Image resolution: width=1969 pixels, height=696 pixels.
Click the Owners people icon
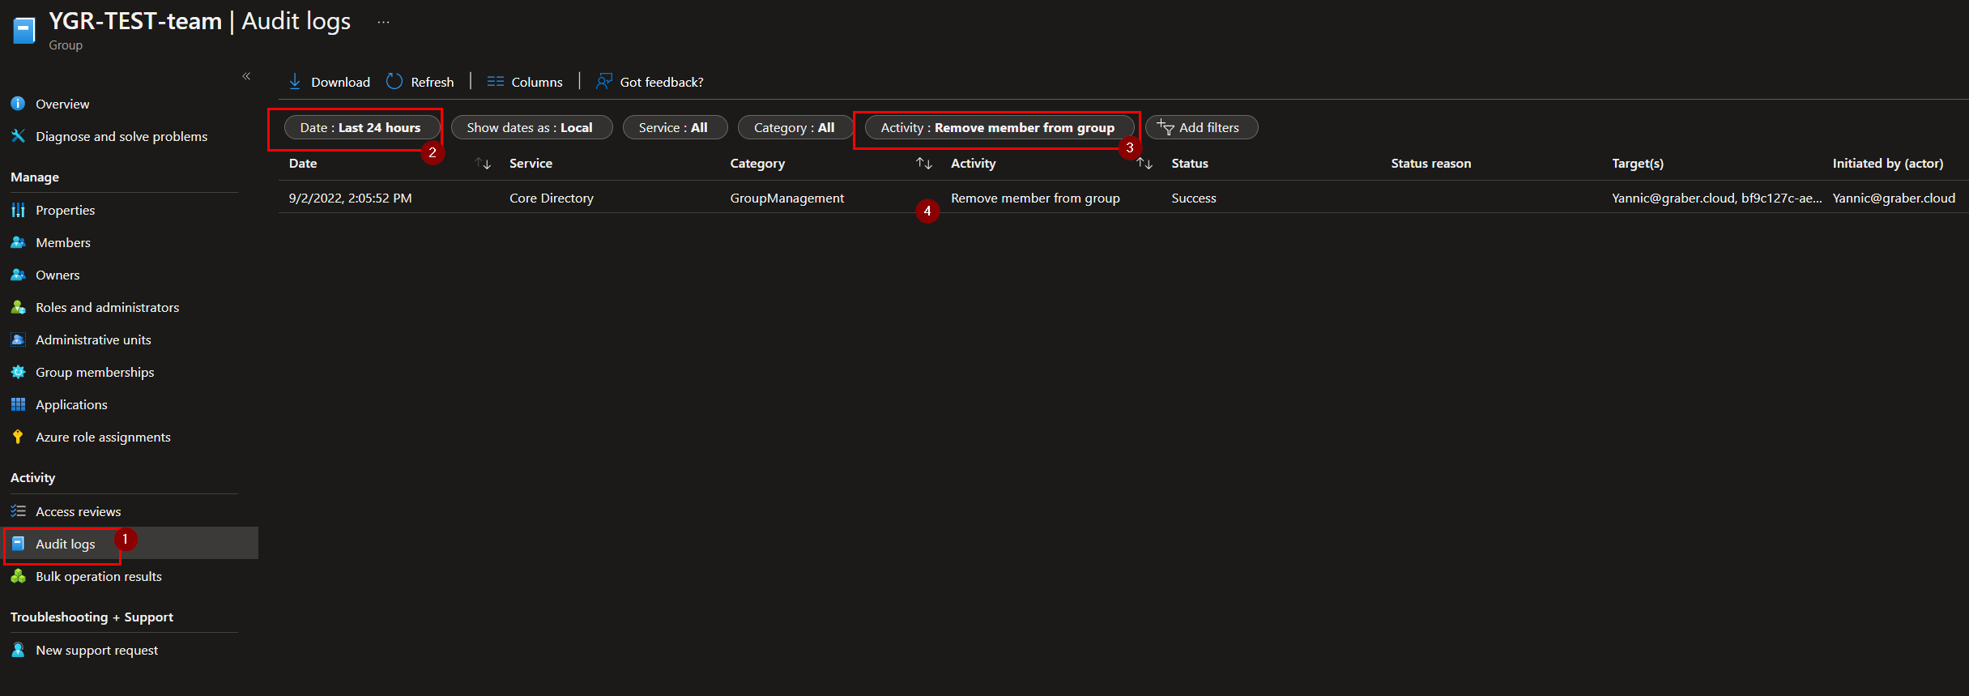pyautogui.click(x=18, y=275)
